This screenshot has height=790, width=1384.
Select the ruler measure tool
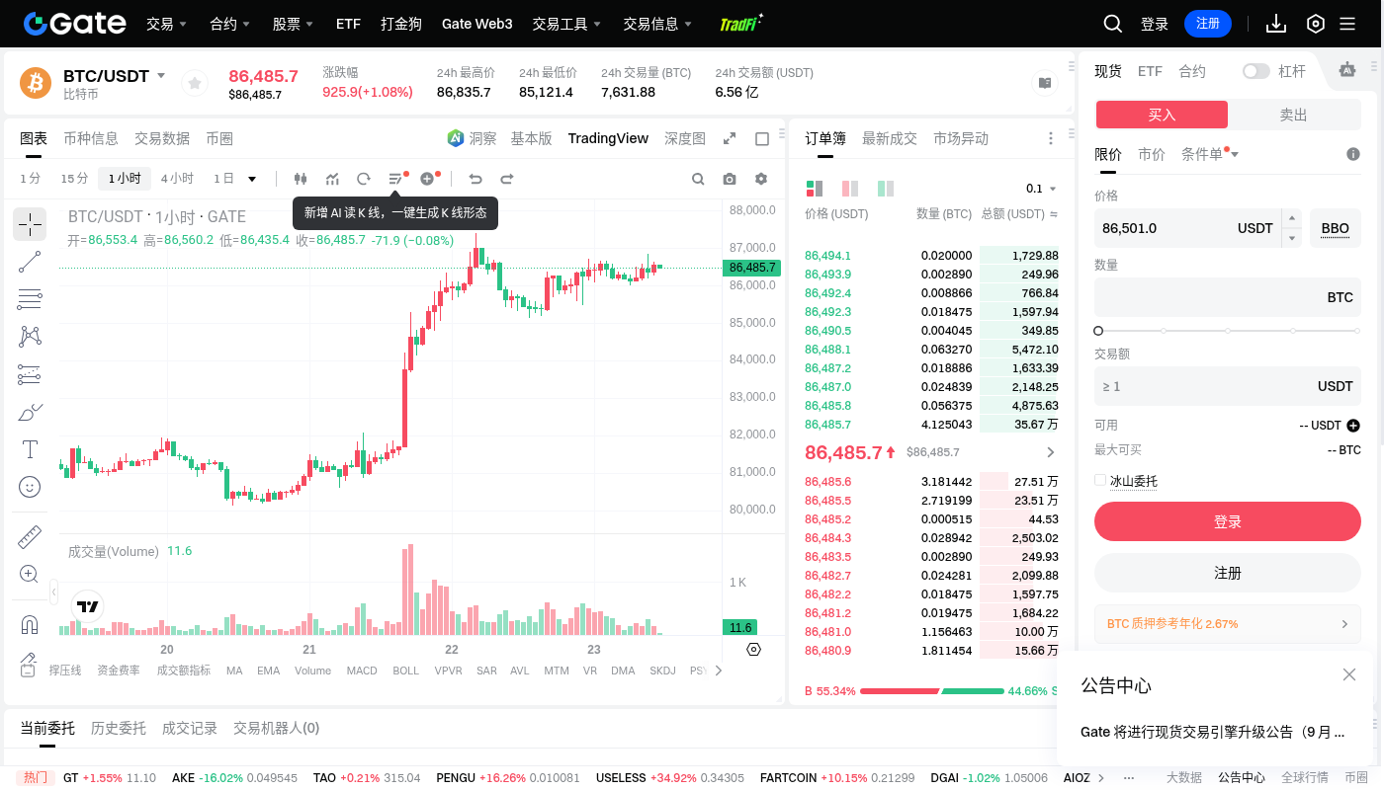[x=30, y=536]
